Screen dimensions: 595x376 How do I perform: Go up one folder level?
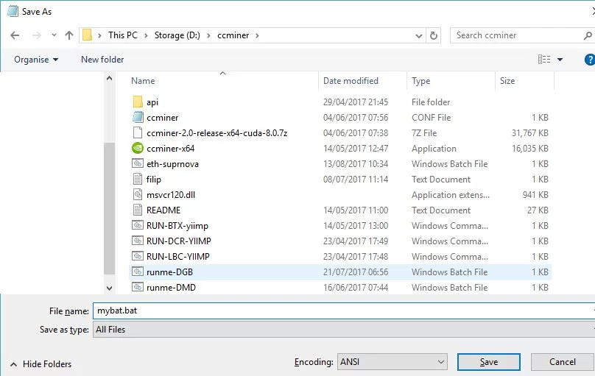[69, 35]
